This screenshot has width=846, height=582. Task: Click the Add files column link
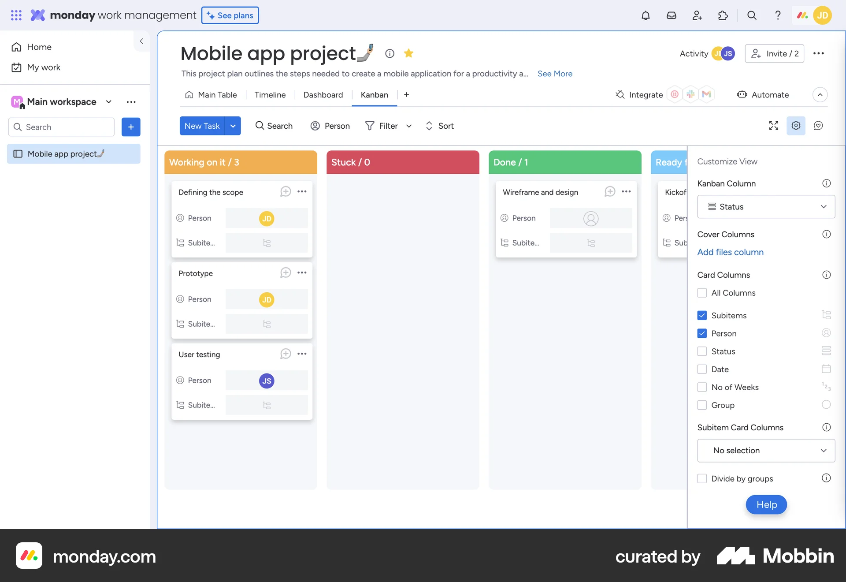click(x=731, y=252)
